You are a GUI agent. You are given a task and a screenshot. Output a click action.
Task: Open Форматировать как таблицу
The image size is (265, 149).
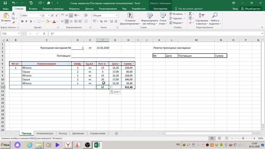pos(149,19)
